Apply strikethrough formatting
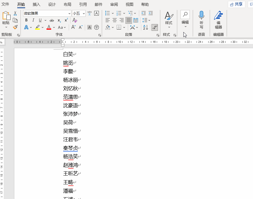This screenshot has width=253, height=199. (52, 20)
